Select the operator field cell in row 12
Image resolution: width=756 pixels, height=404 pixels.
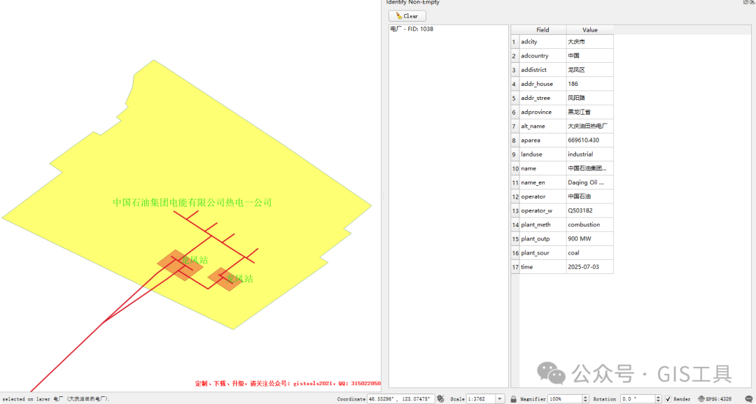coord(543,196)
